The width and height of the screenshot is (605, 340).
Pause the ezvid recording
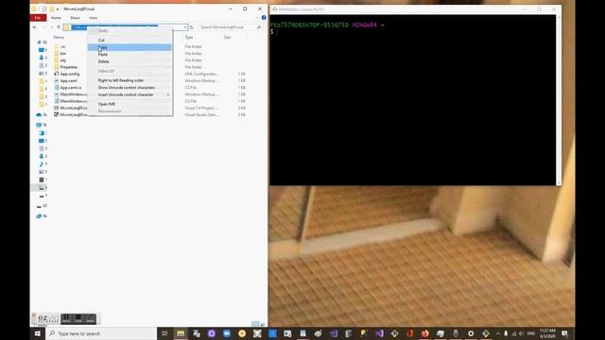tap(66, 319)
